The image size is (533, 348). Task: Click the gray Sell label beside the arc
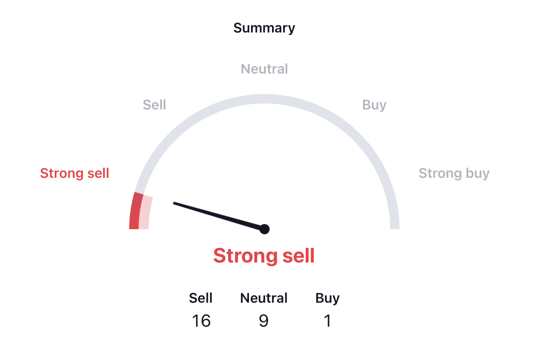coord(154,105)
